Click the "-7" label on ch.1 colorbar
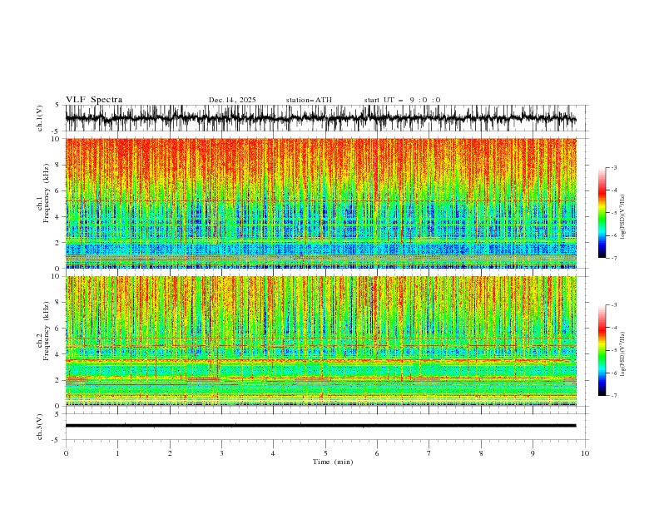 [614, 258]
